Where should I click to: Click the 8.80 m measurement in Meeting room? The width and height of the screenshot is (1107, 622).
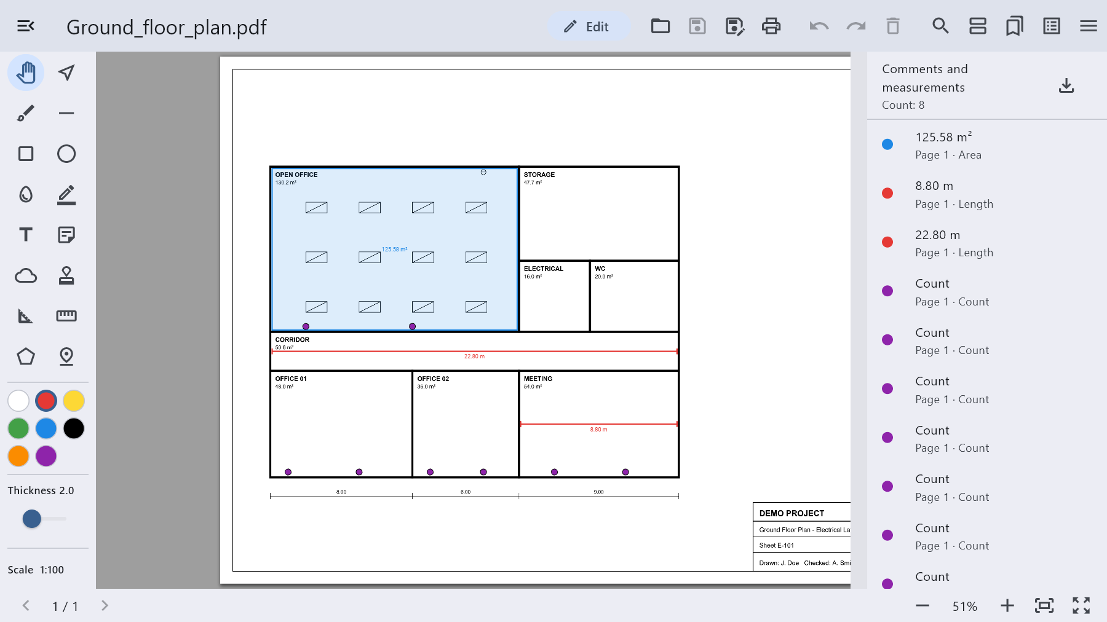coord(598,430)
